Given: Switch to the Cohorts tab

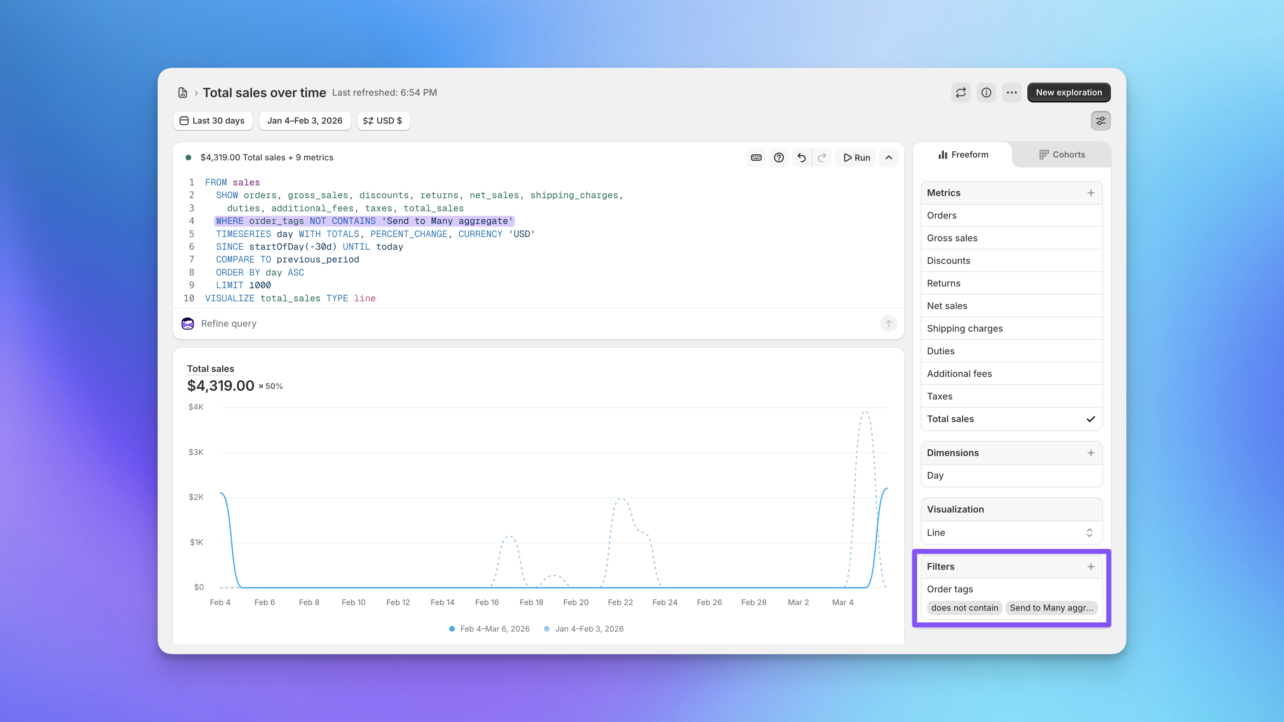Looking at the screenshot, I should click(1062, 154).
